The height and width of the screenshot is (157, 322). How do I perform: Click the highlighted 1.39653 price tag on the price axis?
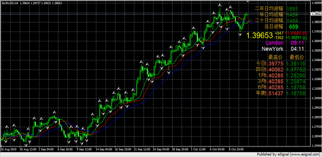[316, 14]
